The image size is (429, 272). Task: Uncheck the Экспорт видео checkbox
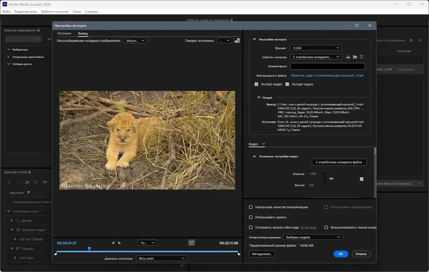coord(256,84)
